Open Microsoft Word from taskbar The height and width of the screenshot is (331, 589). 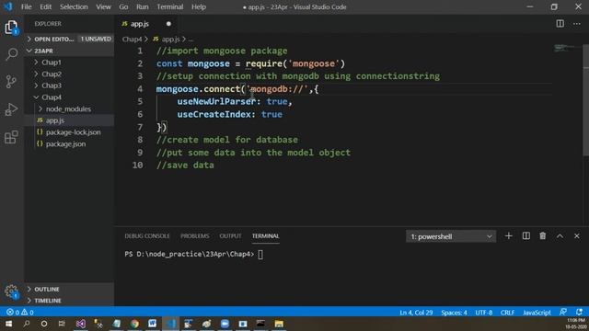click(152, 324)
